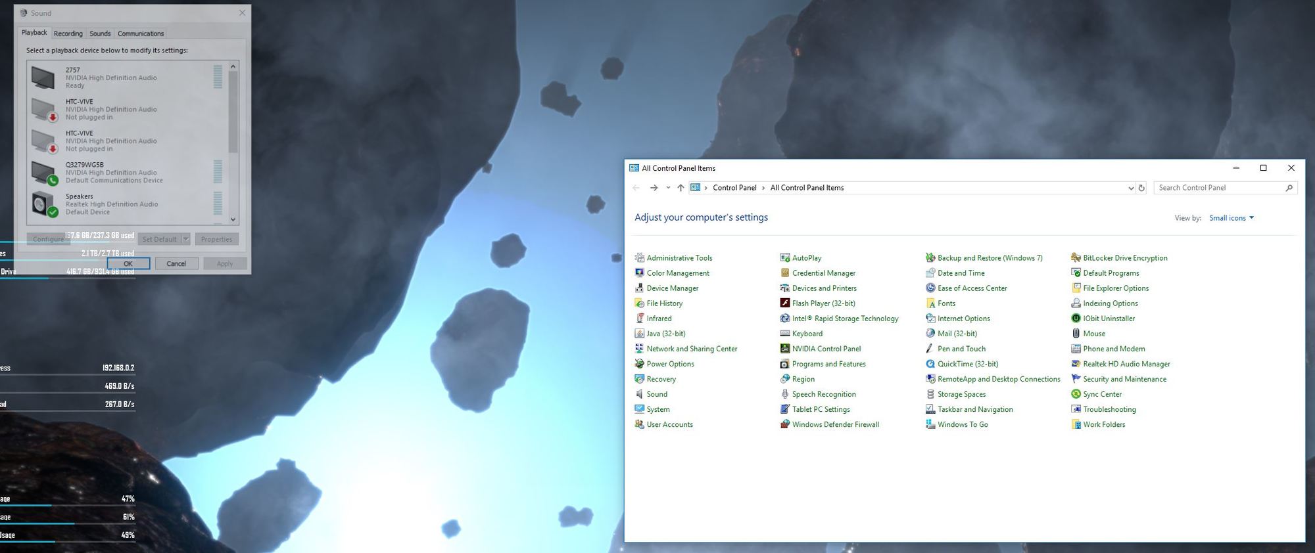The height and width of the screenshot is (553, 1315).
Task: Click All Control Panel Items breadcrumb
Action: pyautogui.click(x=807, y=188)
